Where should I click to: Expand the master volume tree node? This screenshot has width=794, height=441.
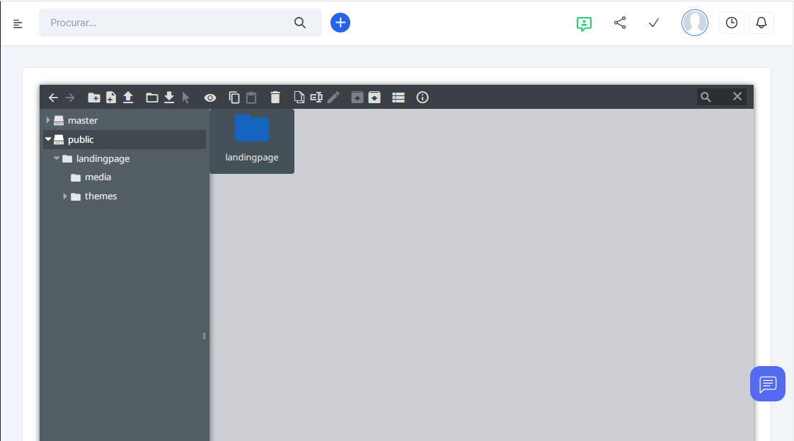[48, 120]
